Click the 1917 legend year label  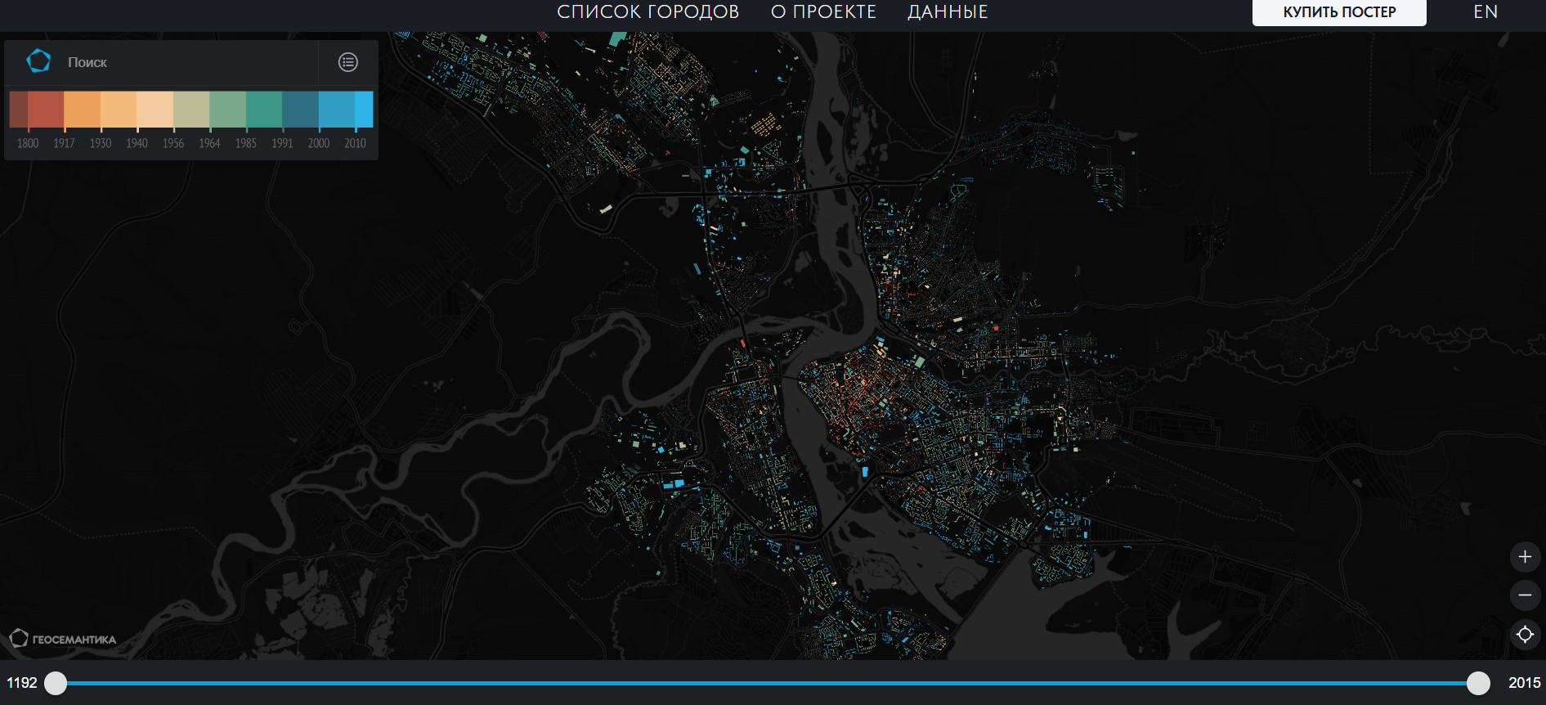[64, 143]
